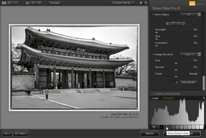Pin the Loupe & Histogram panel

click(204, 98)
